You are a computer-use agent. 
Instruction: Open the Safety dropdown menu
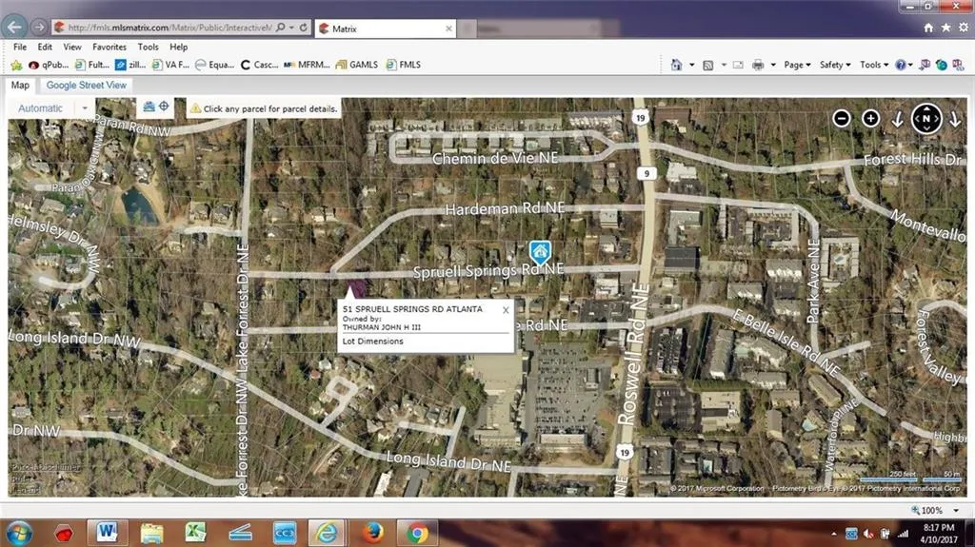click(836, 65)
